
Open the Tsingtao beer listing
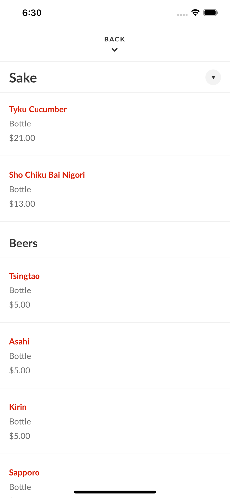[x=25, y=276]
